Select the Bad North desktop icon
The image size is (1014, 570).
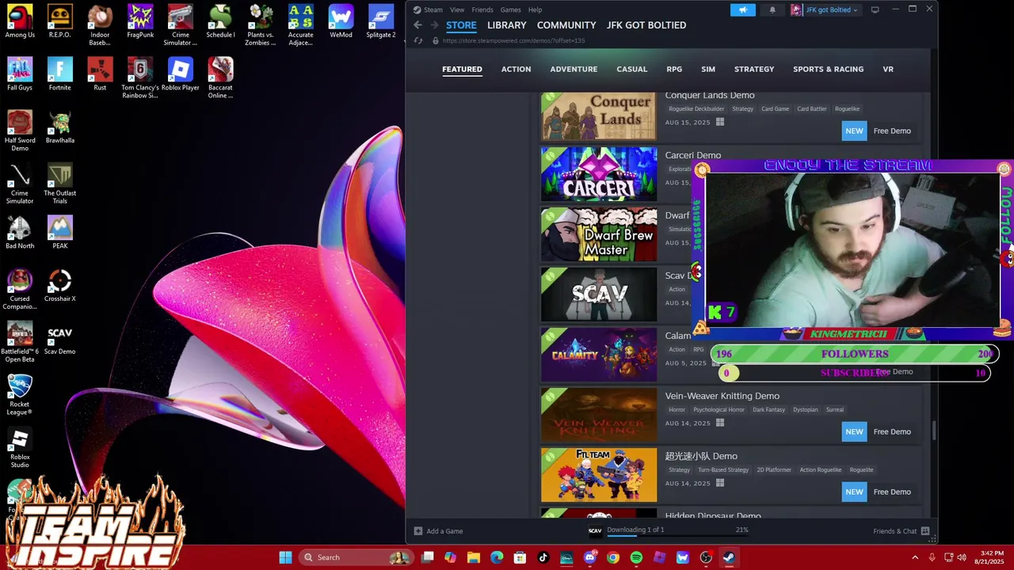tap(20, 233)
